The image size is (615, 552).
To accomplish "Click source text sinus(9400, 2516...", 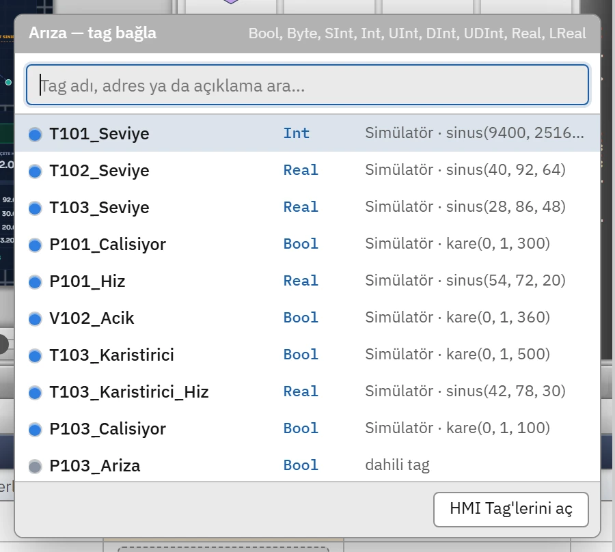I will coord(515,133).
